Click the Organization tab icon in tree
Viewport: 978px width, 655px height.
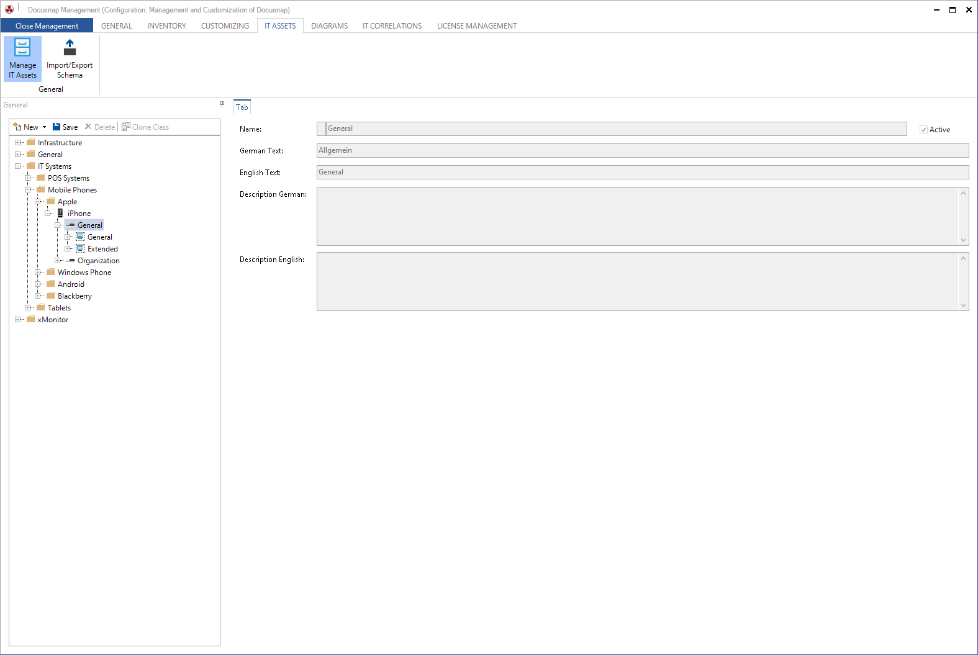70,260
